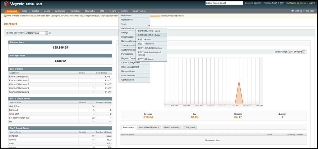This screenshot has height=149, width=318.
Task: Click into the Global Record Search field
Action: [x=224, y=3]
